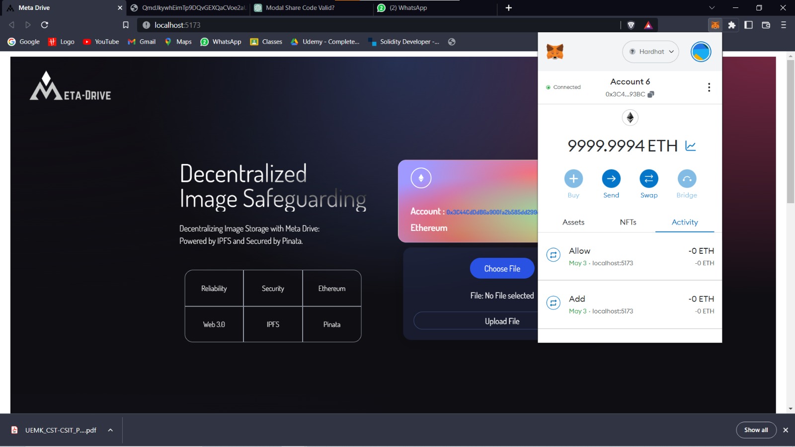
Task: Click the Send arrow icon
Action: [x=611, y=178]
